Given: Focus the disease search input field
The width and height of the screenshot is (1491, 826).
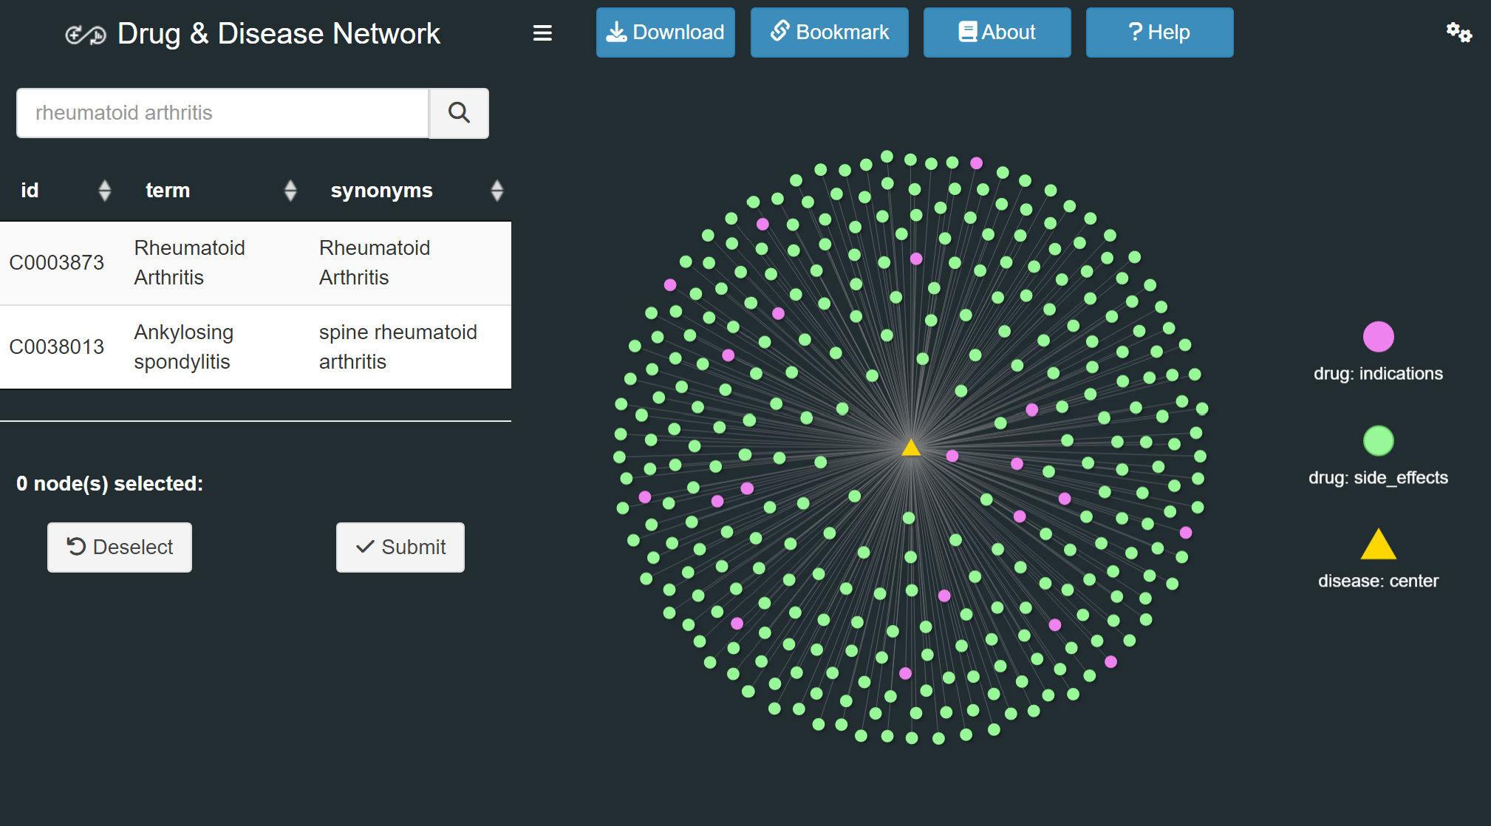Looking at the screenshot, I should [222, 113].
